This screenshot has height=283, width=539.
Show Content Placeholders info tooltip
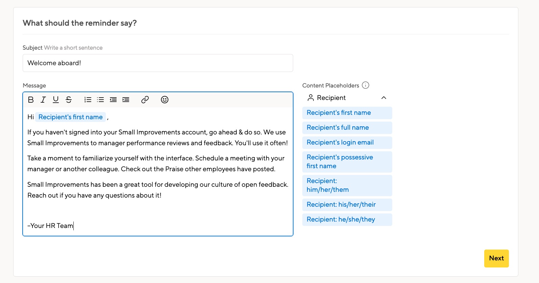366,85
